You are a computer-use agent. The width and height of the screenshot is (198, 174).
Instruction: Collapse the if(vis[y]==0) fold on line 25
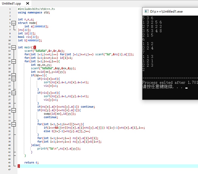14,93
